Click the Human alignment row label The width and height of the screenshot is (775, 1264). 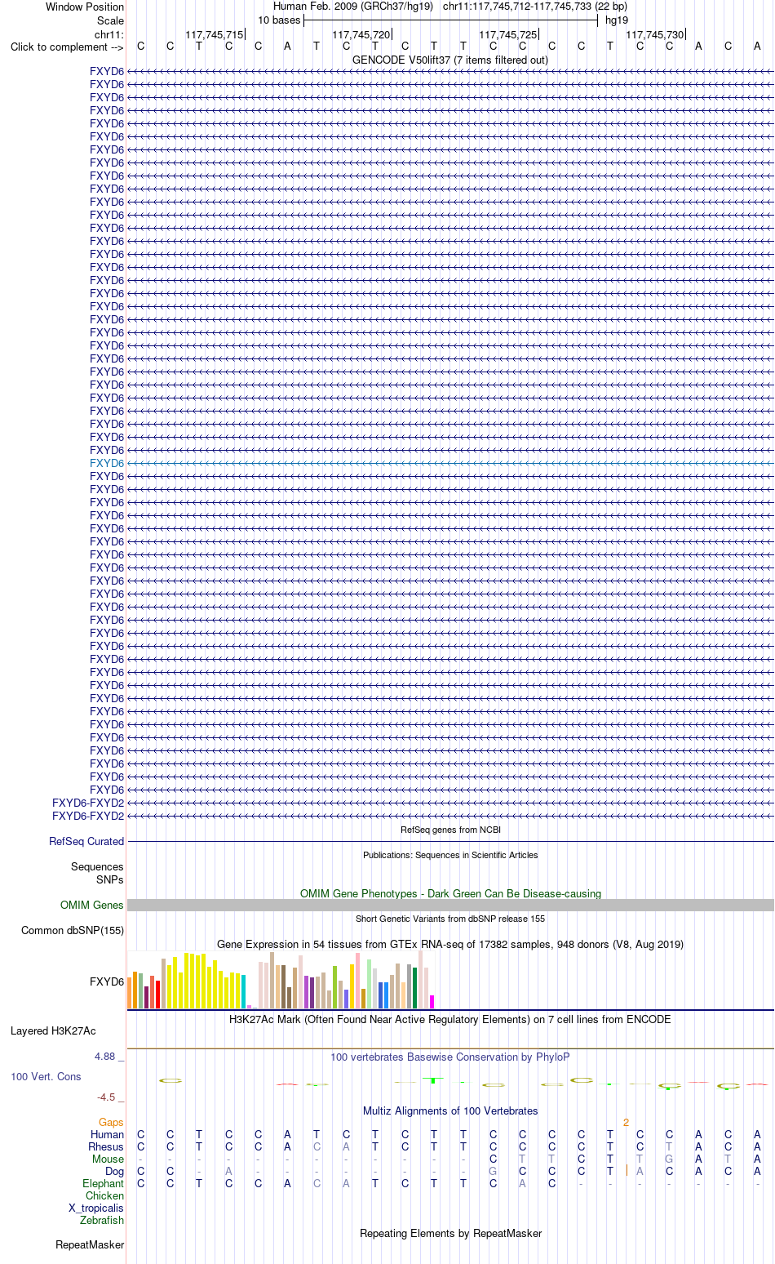tap(108, 1134)
